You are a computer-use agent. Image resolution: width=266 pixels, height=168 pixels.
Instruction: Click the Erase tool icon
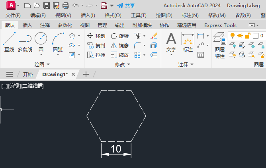(154, 36)
